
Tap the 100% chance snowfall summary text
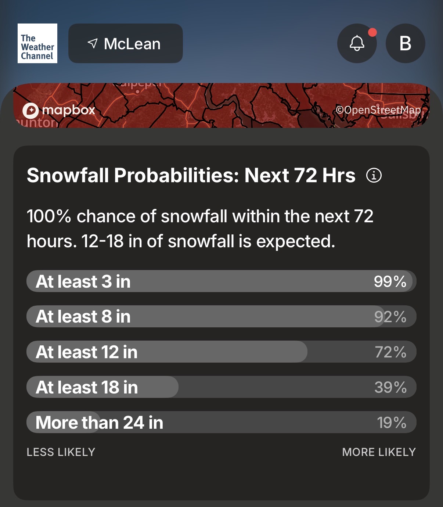[200, 229]
